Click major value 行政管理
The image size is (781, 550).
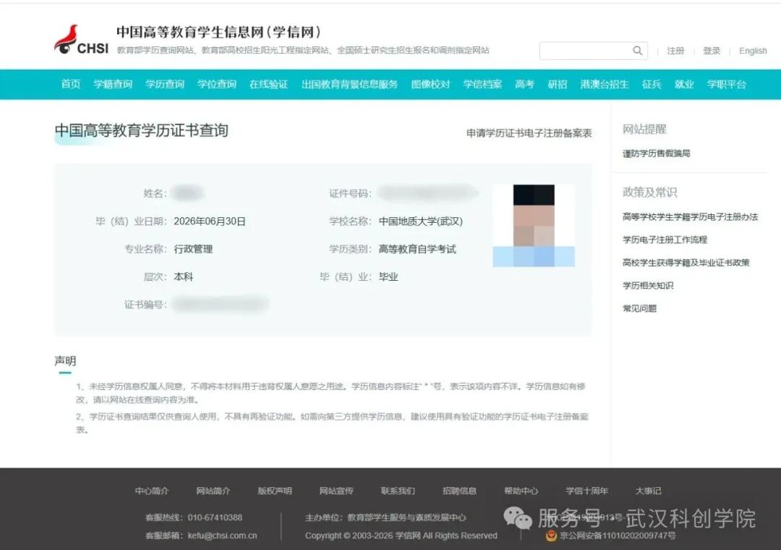[x=193, y=249]
